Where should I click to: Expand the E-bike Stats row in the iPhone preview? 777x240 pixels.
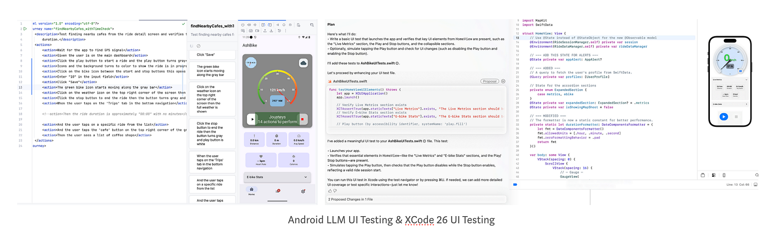730,104
